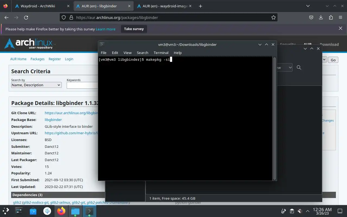347x217 pixels.
Task: Show desktop using the corner button
Action: [340, 211]
